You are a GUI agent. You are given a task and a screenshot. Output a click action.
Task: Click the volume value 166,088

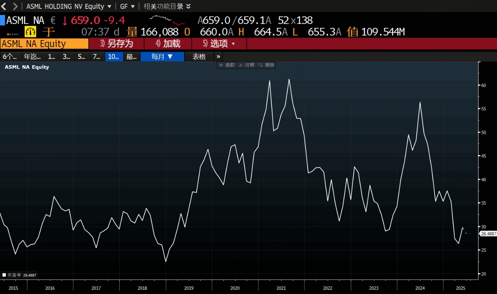point(159,32)
